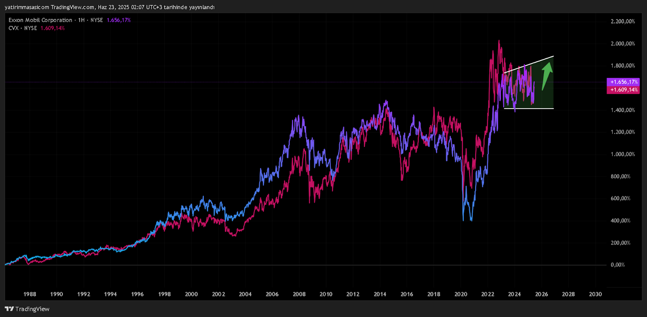Click the 1.200,00% axis label
The height and width of the screenshot is (317, 647).
point(623,132)
